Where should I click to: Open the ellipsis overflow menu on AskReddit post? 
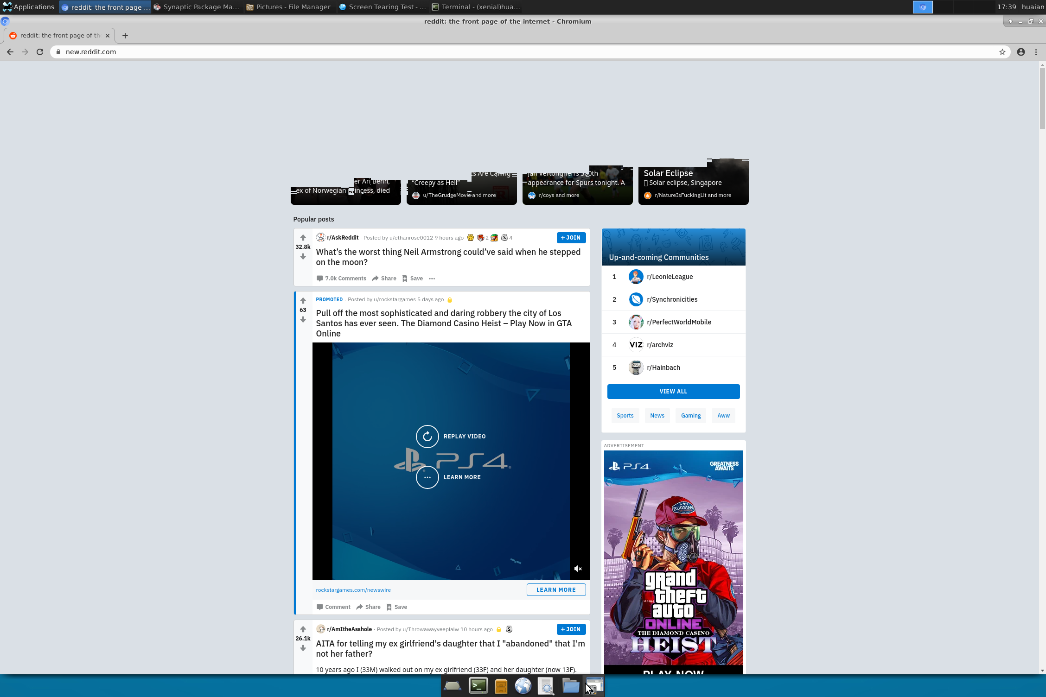coord(432,278)
